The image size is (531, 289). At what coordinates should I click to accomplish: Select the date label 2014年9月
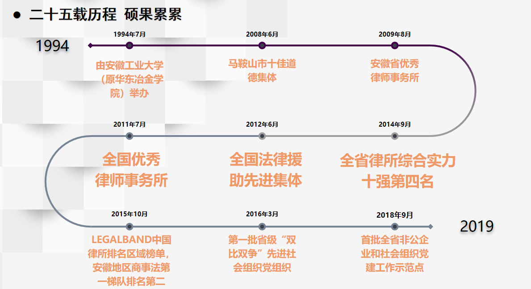point(394,124)
